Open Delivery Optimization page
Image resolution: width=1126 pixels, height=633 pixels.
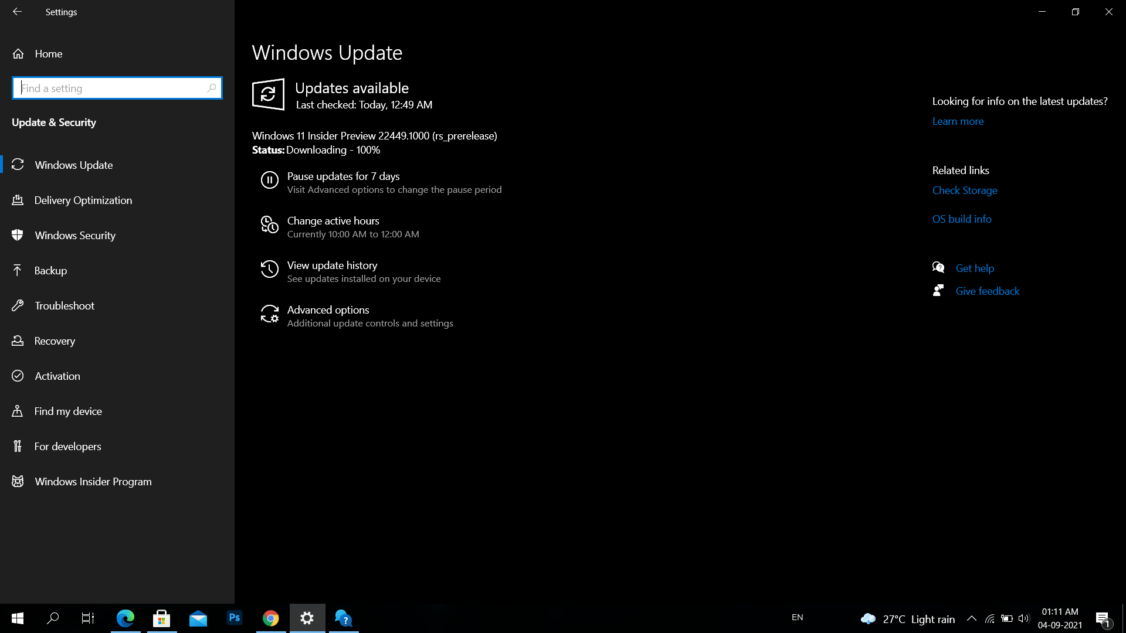tap(117, 200)
